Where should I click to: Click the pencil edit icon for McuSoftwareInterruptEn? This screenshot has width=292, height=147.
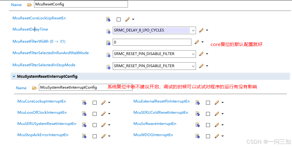(x=217, y=125)
